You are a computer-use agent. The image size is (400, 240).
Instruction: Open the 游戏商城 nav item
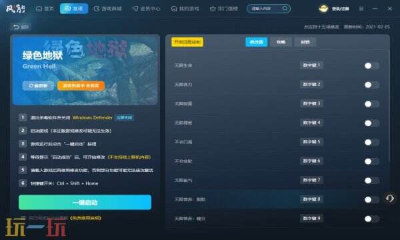pyautogui.click(x=107, y=9)
